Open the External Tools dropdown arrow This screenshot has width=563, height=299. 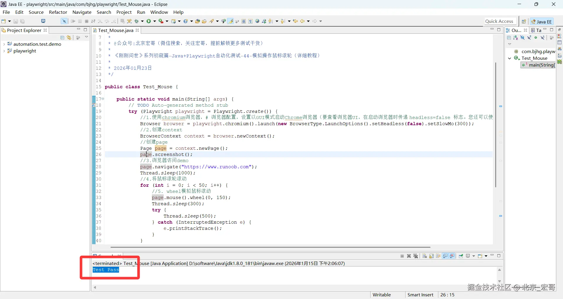167,21
